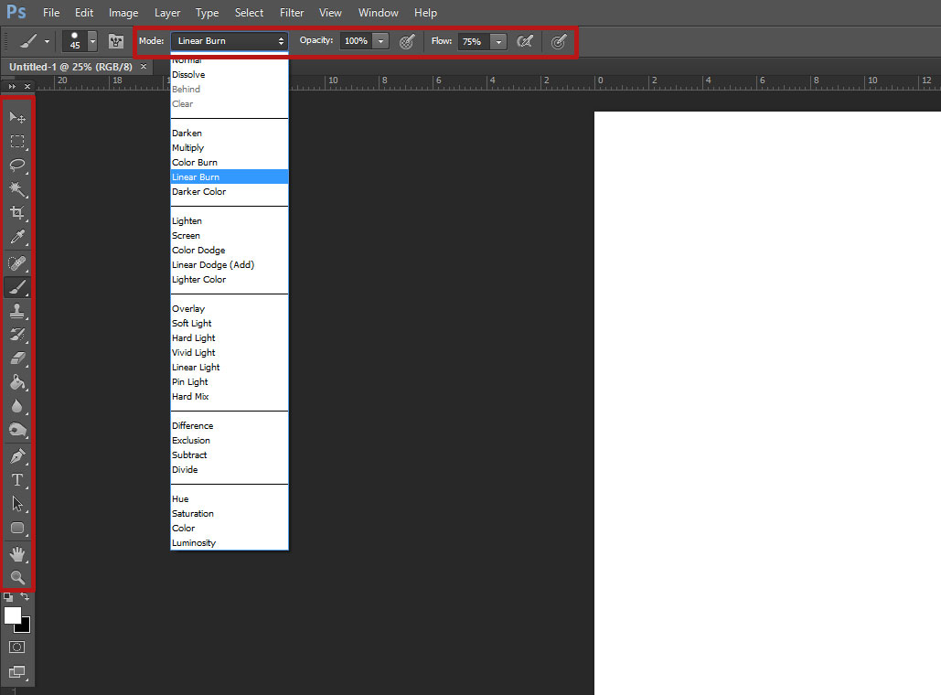Screen dimensions: 941x695
Task: Open the Image menu
Action: pyautogui.click(x=123, y=13)
